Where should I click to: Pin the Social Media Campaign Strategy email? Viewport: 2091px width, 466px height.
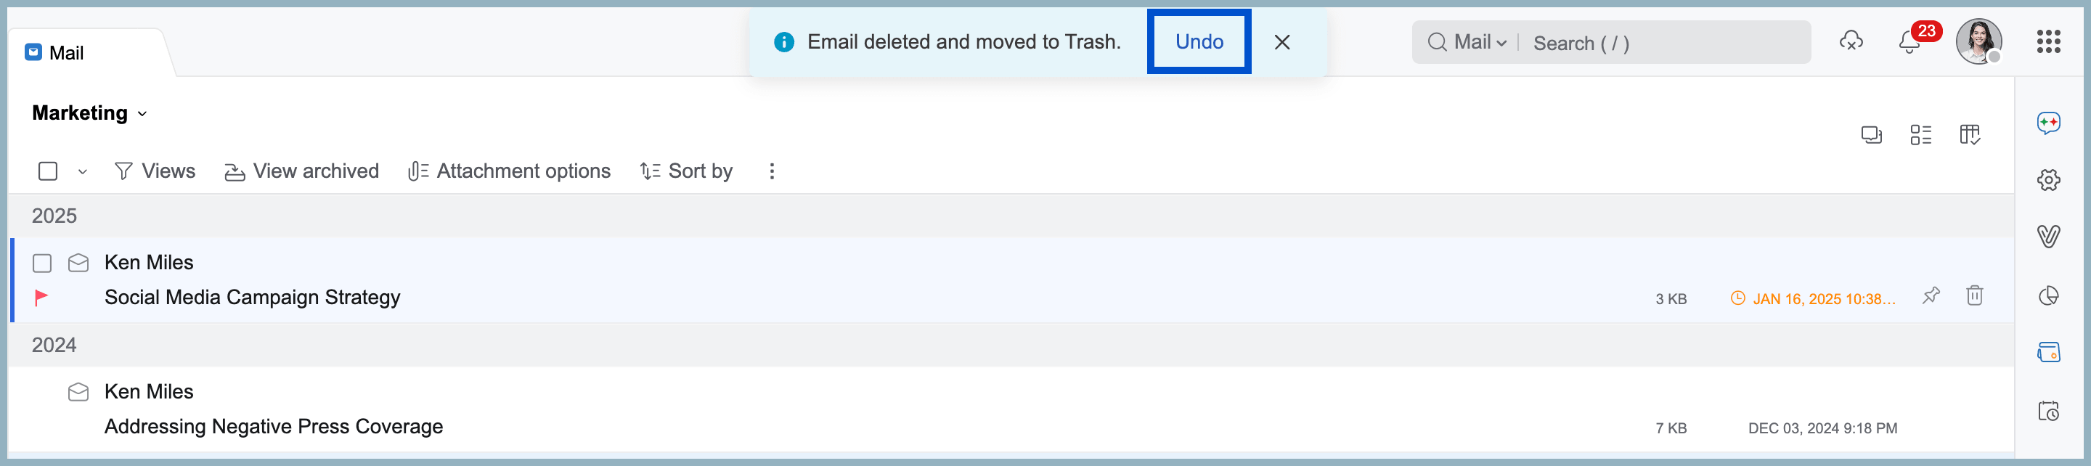coord(1931,295)
